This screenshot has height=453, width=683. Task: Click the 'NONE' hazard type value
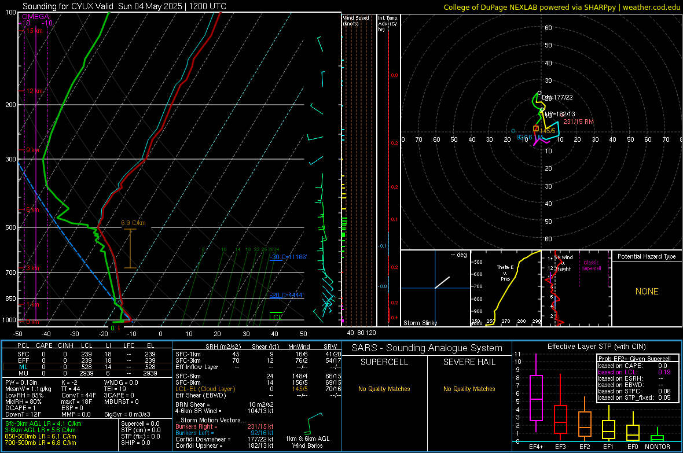pos(647,292)
